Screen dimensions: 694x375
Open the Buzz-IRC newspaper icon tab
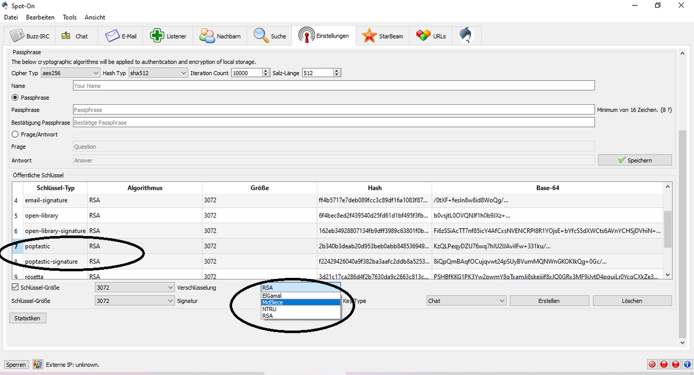(29, 36)
